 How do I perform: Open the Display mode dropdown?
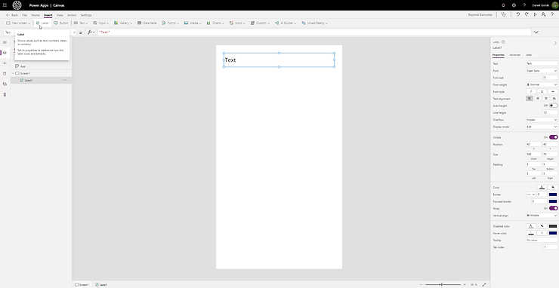coord(542,127)
